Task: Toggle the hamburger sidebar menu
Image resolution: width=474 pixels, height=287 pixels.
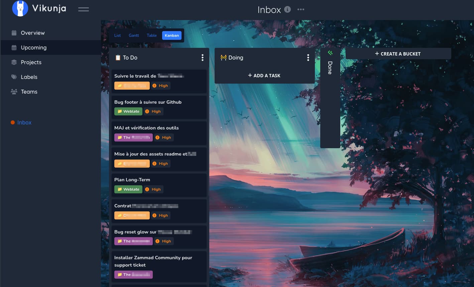Action: [84, 9]
